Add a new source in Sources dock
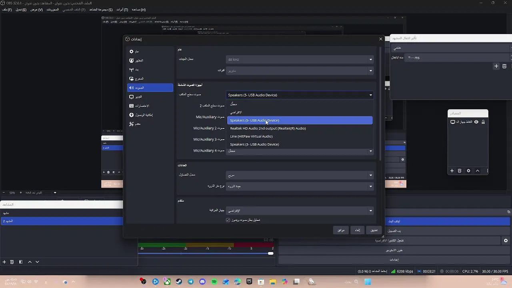Viewport: 512px width, 288px height. pyautogui.click(x=452, y=171)
